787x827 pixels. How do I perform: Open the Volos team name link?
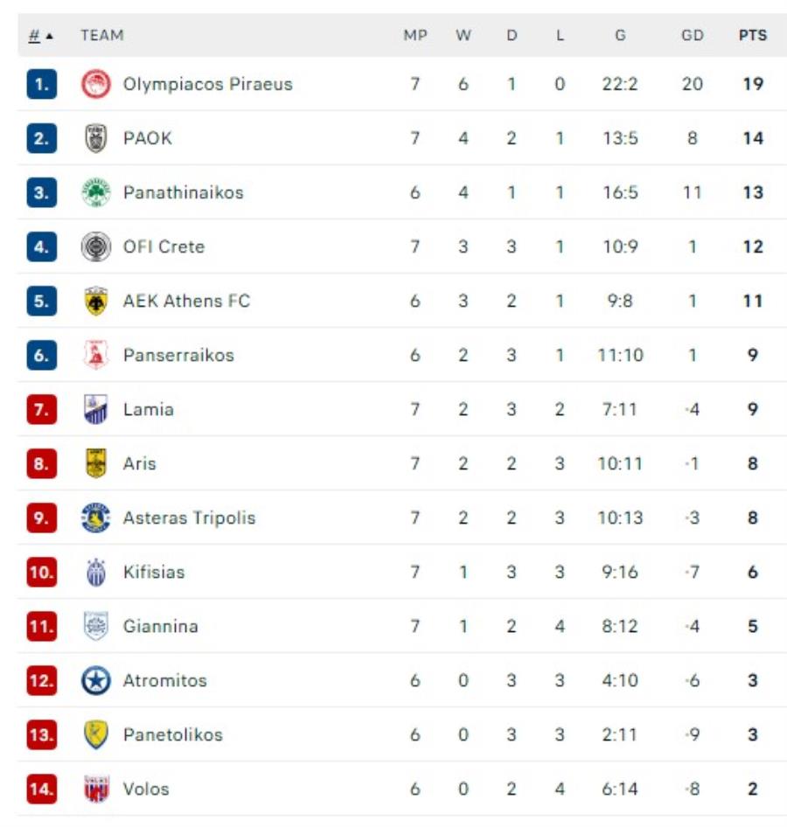(146, 789)
